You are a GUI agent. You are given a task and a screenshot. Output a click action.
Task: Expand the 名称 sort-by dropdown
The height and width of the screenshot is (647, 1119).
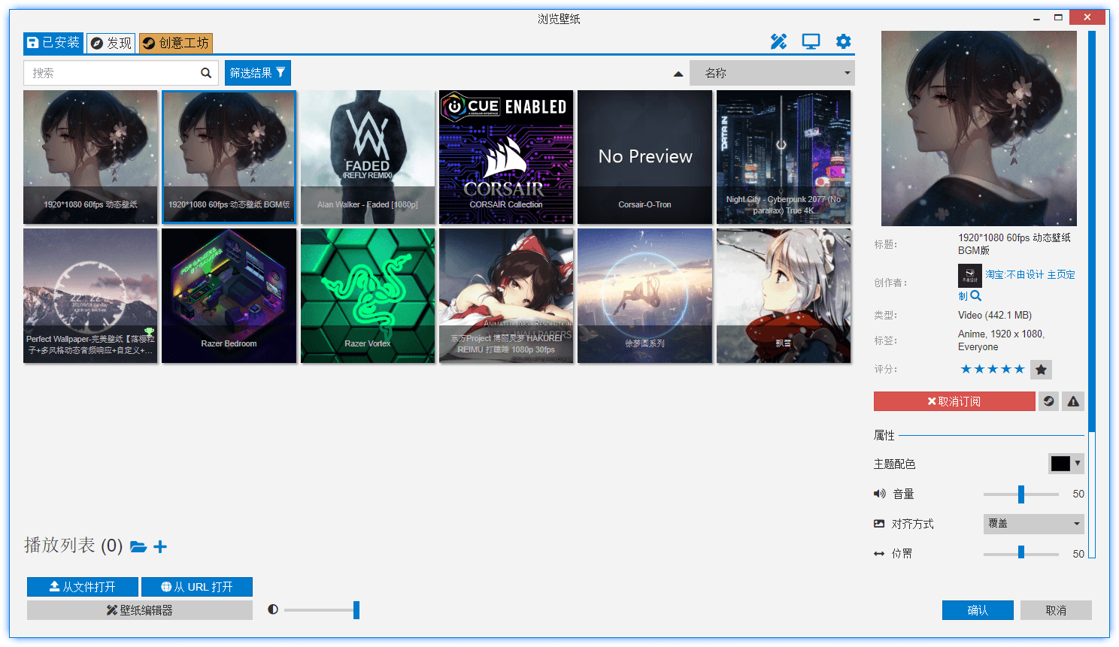tap(772, 73)
